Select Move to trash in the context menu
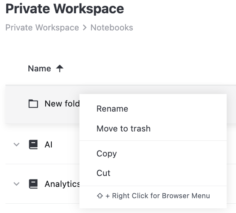Image resolution: width=236 pixels, height=213 pixels. click(x=123, y=128)
